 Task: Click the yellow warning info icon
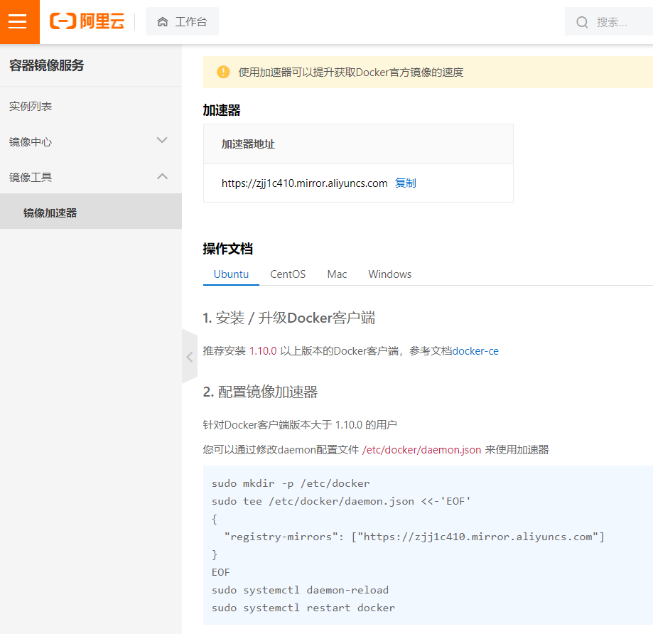223,72
